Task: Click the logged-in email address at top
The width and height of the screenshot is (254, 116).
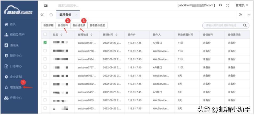Action: [196, 5]
